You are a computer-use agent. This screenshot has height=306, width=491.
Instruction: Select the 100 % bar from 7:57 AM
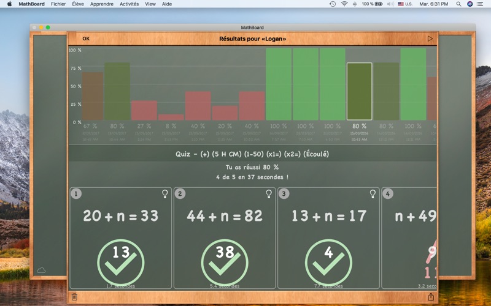pos(279,84)
